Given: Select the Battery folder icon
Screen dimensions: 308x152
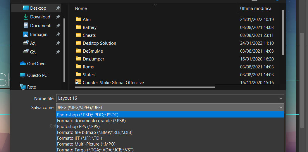Looking at the screenshot, I should click(78, 27).
